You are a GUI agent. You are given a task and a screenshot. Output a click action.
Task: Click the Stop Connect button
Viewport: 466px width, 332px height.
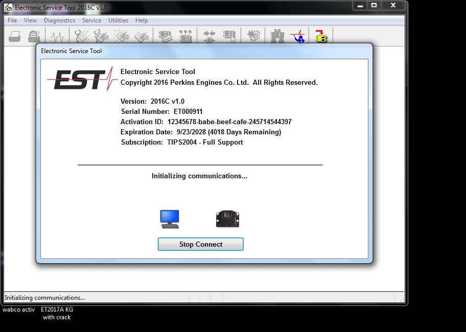201,244
